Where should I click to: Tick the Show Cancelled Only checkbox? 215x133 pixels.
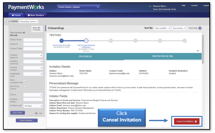click(24, 80)
